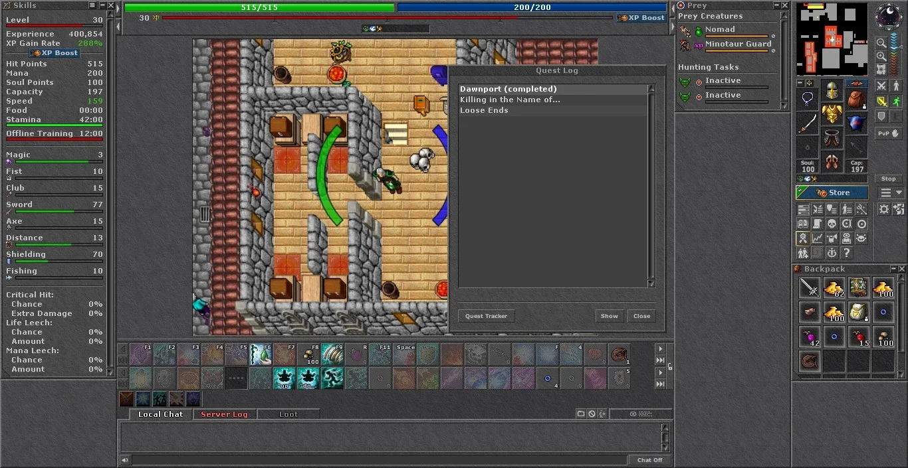Select the necklace amulet slot

click(807, 100)
